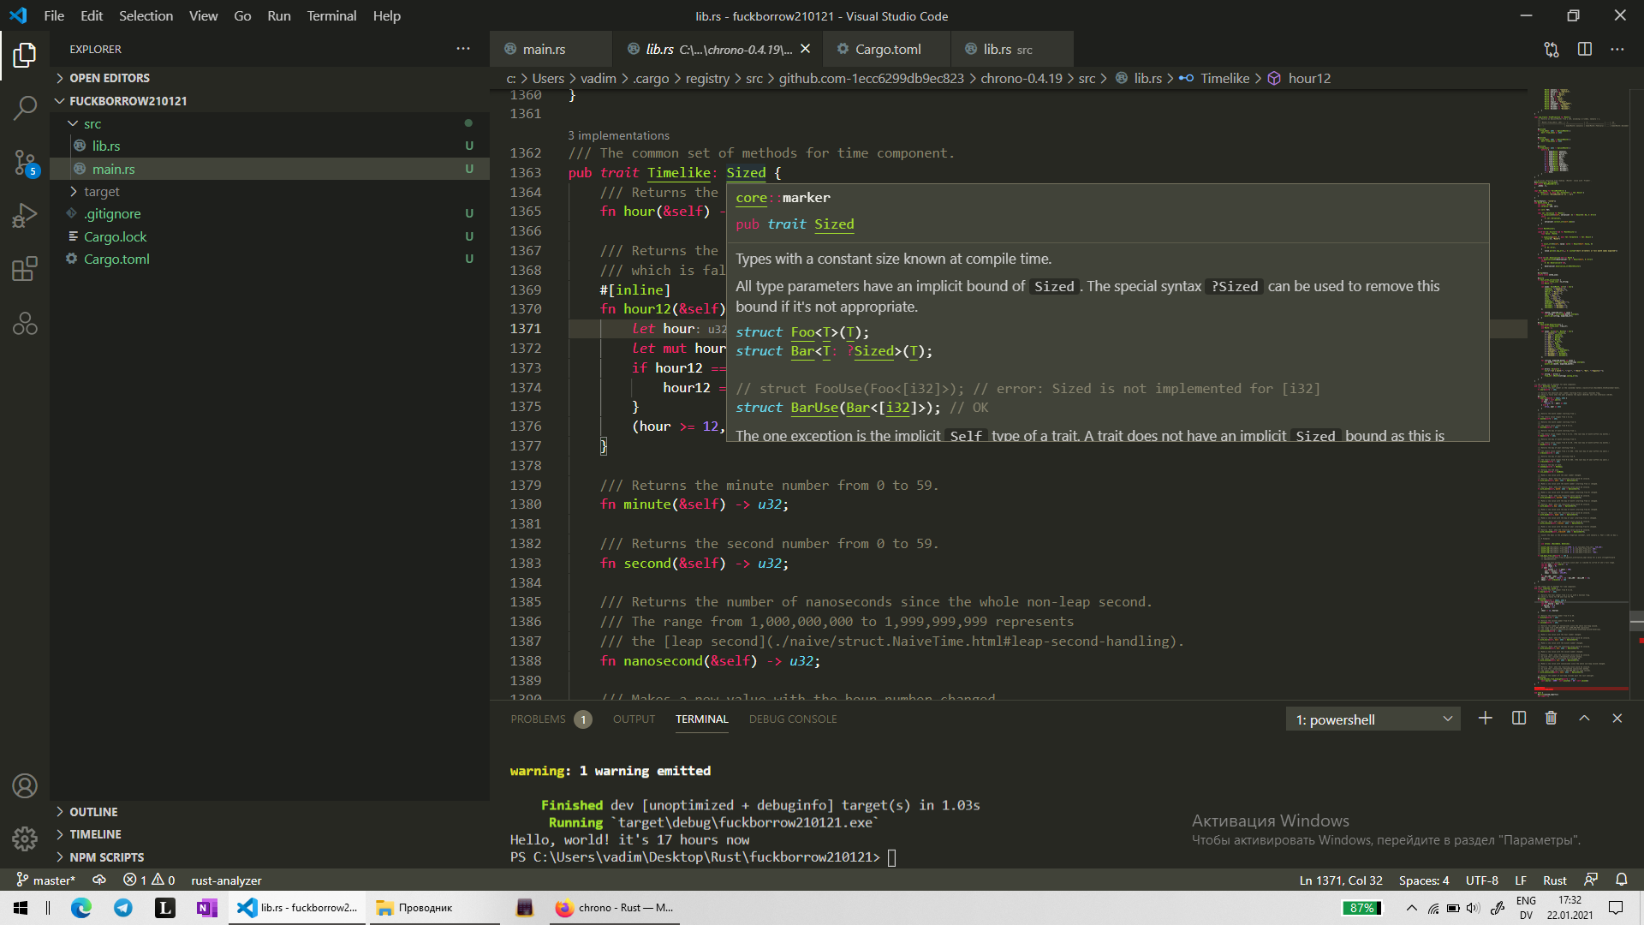1644x925 pixels.
Task: Open the Terminal menu
Action: coord(331,15)
